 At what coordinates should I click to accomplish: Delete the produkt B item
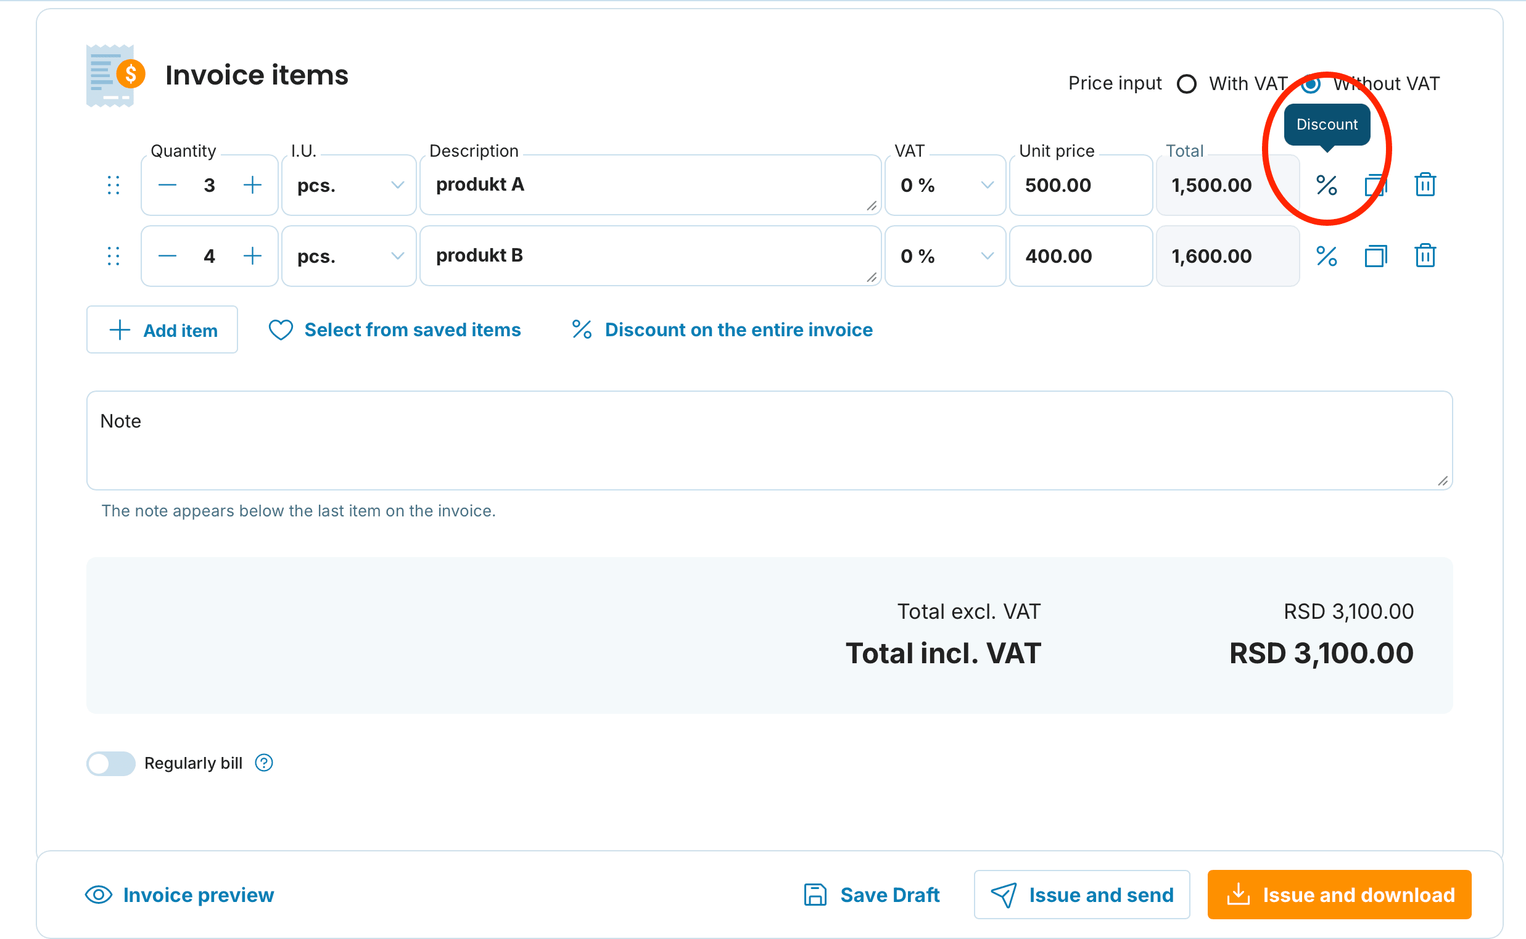(1425, 256)
